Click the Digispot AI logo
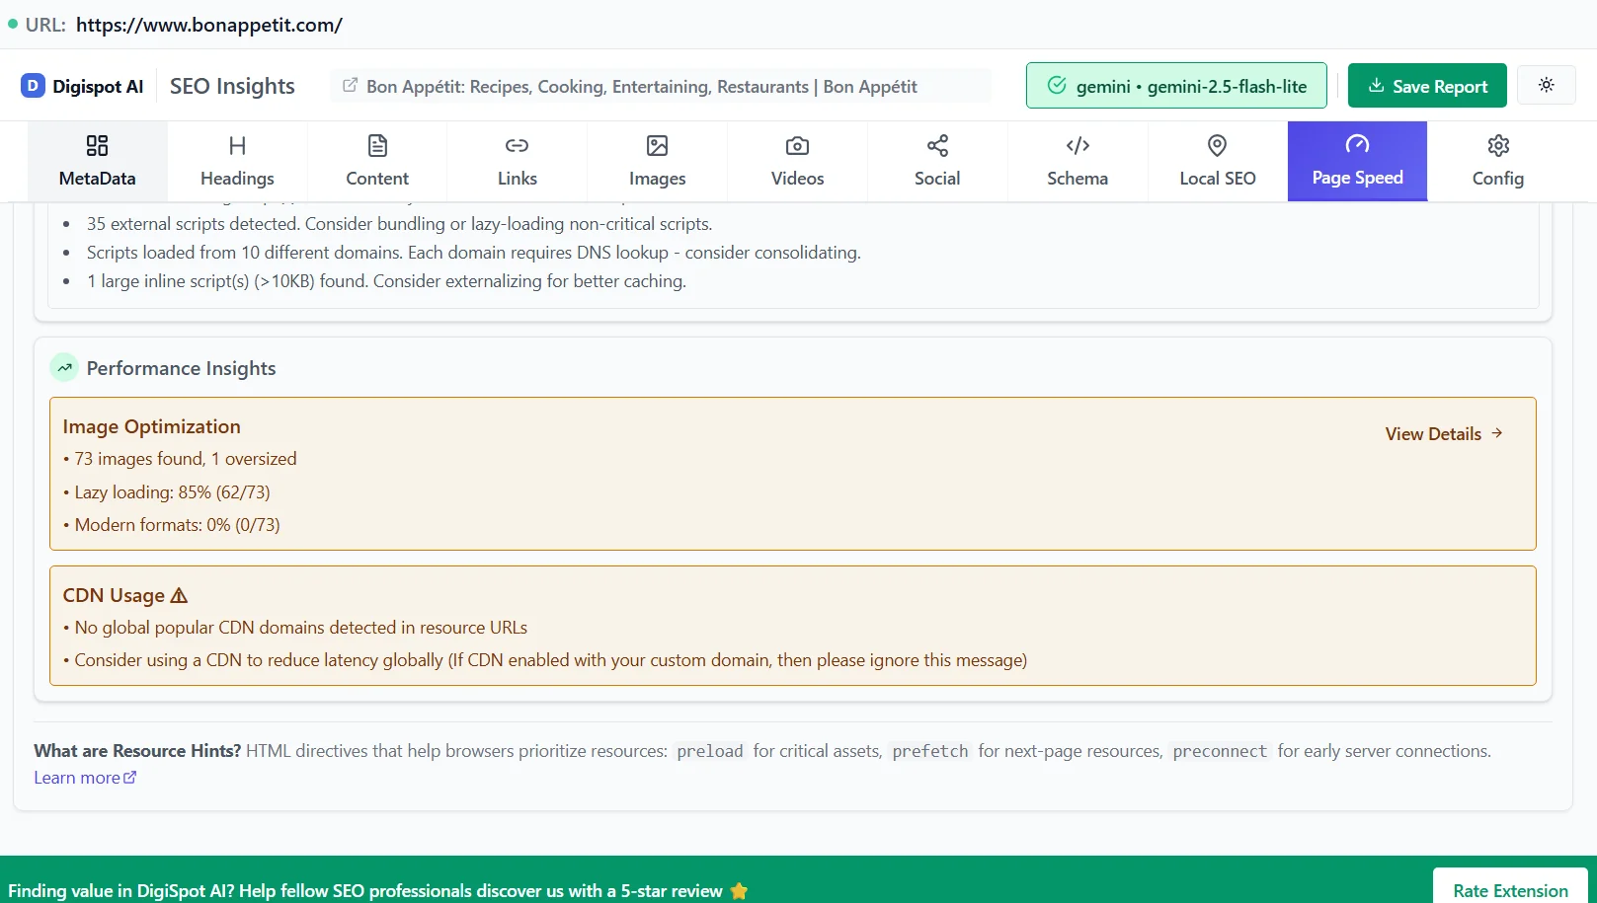Screen dimensions: 1597x903 pyautogui.click(x=82, y=86)
